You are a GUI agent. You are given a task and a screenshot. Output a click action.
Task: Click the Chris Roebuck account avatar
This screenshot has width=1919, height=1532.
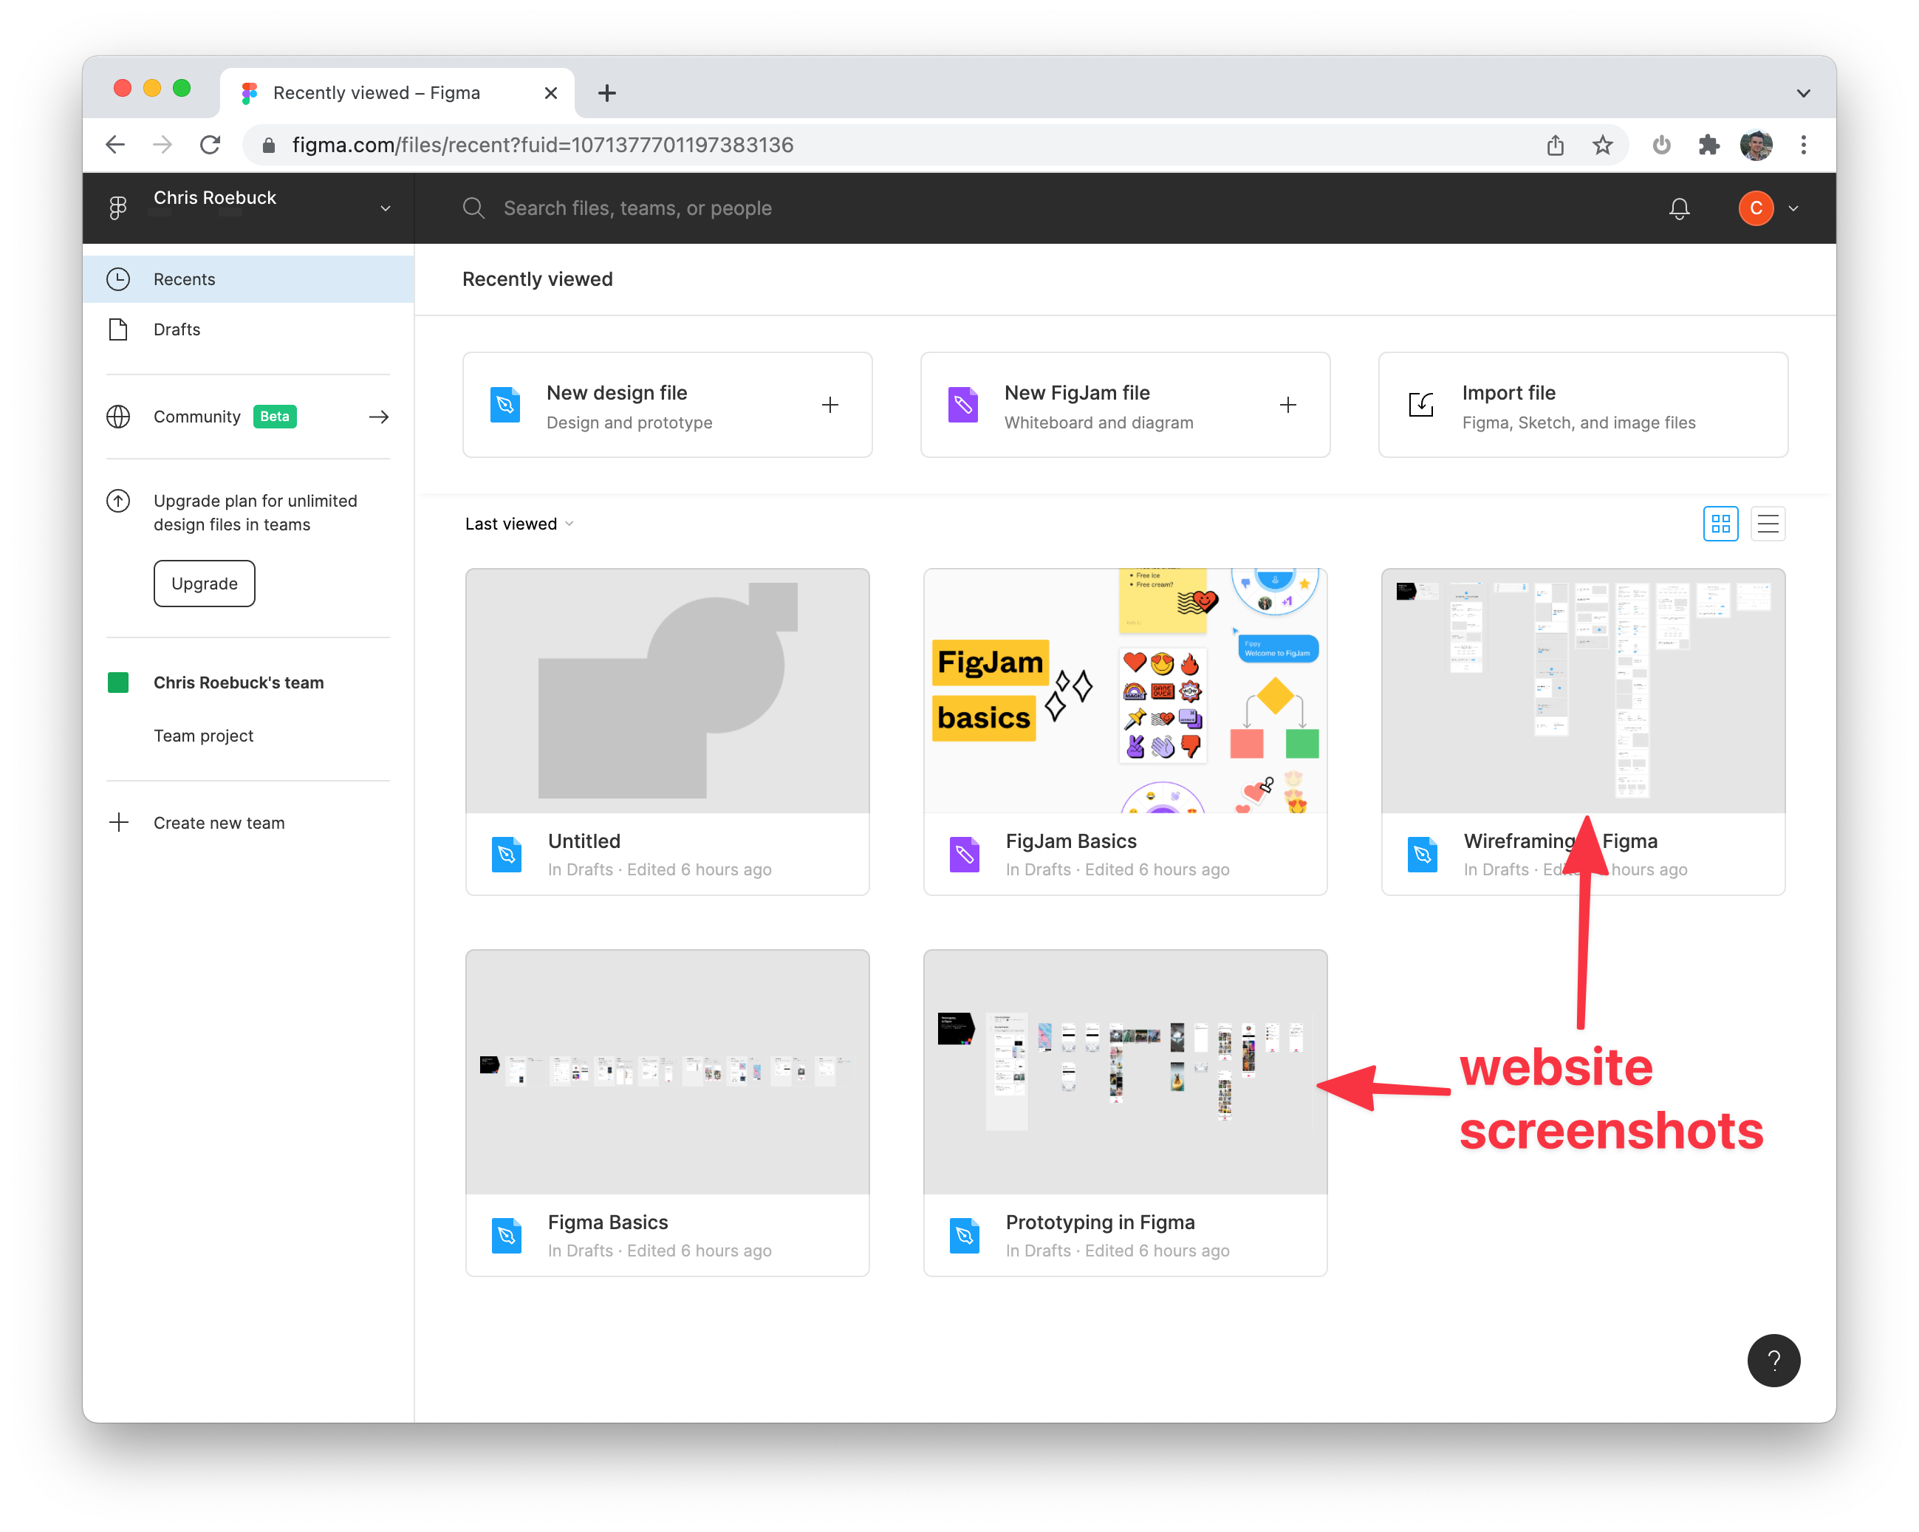click(1754, 206)
